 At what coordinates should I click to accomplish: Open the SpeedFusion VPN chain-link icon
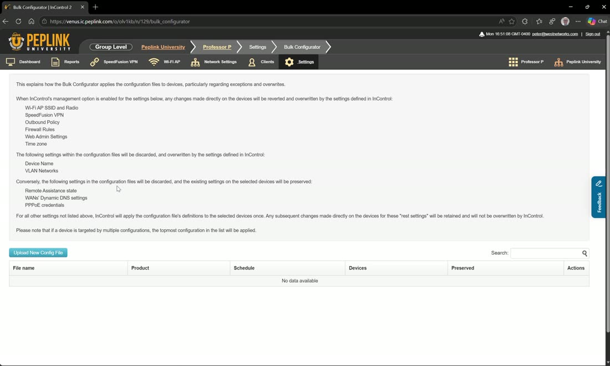94,62
